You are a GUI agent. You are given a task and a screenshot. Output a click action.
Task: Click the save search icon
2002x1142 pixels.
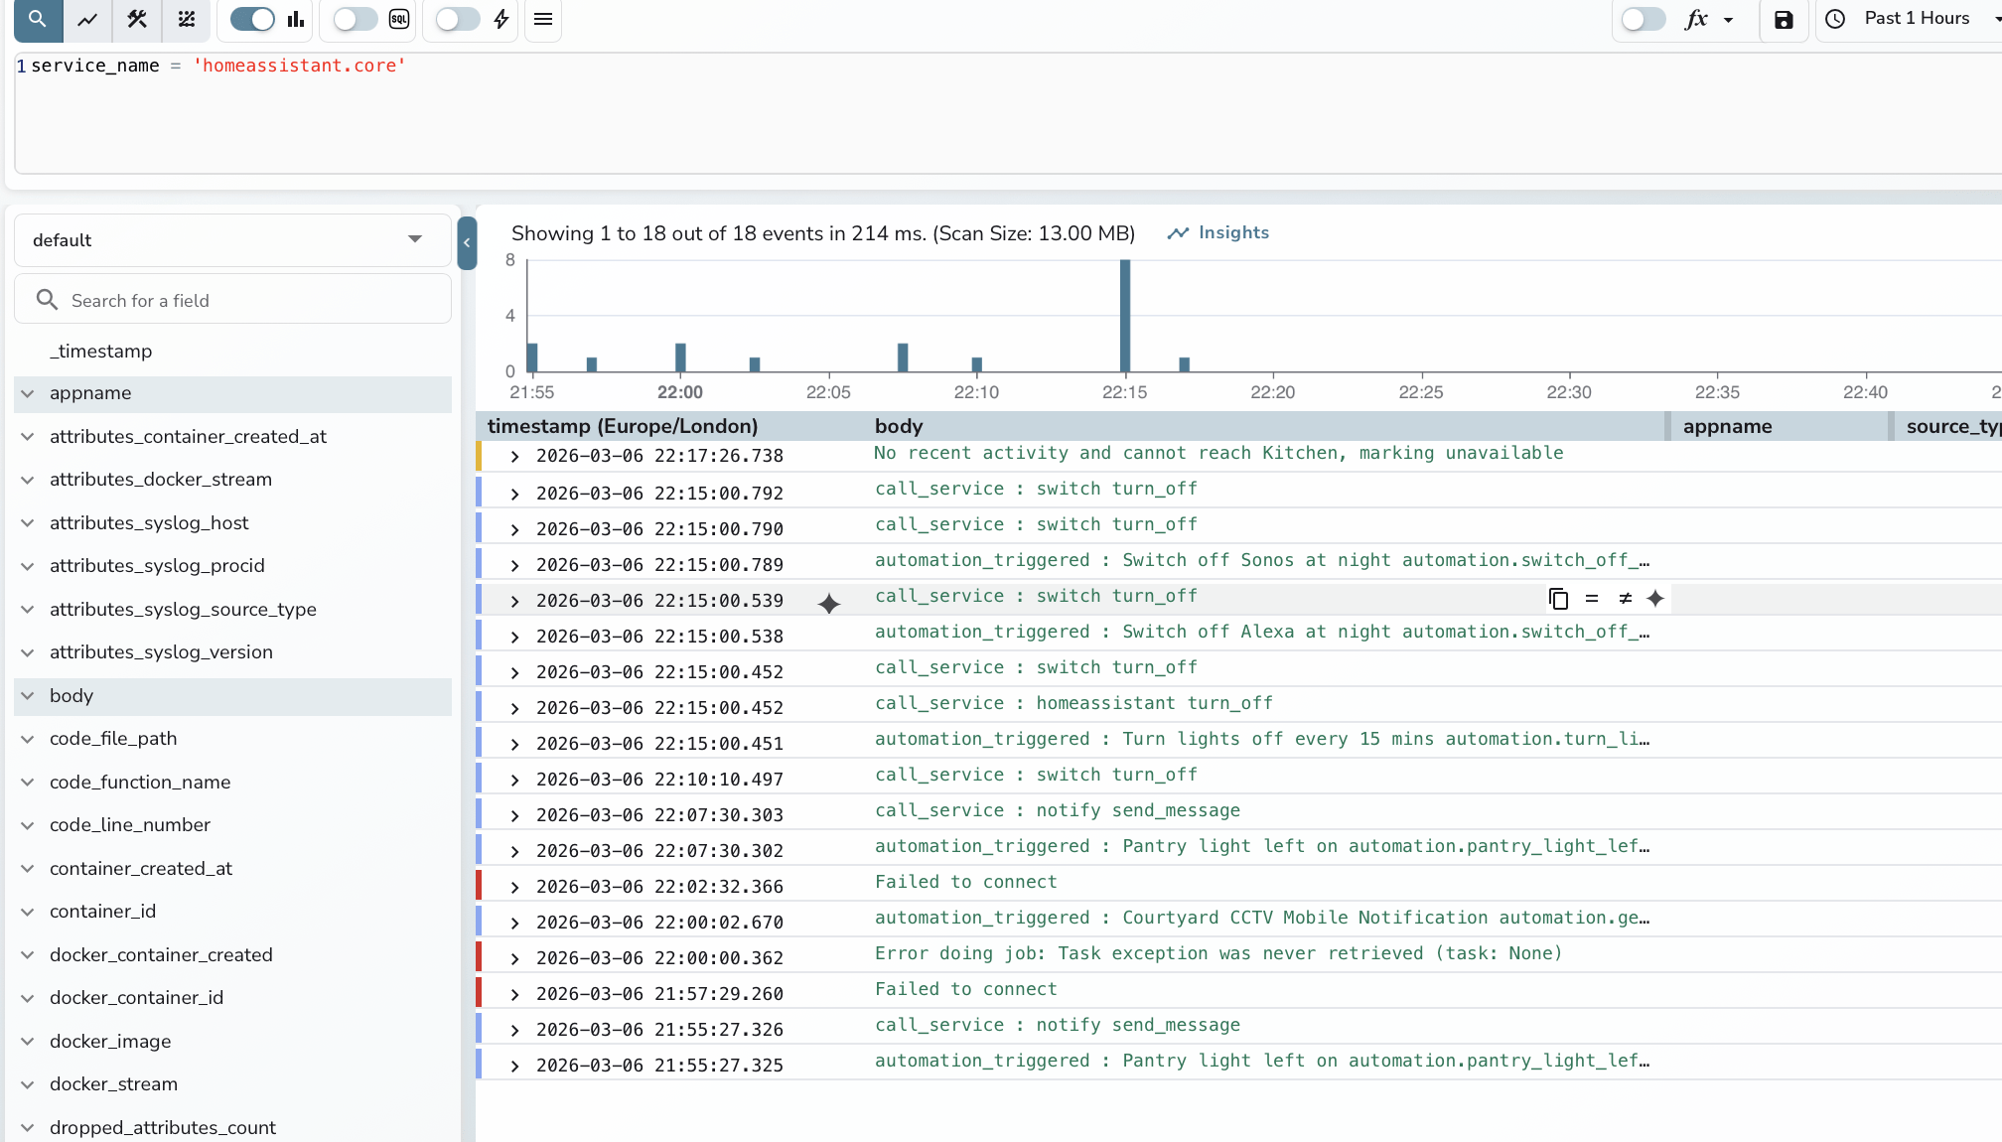tap(1784, 20)
